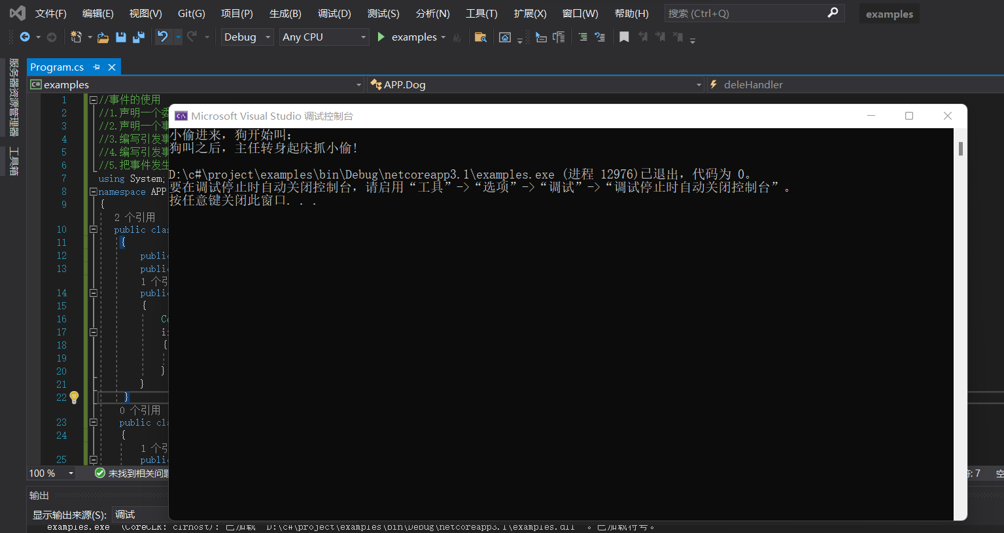Open the 调试(D) menu
Viewport: 1004px width, 533px height.
334,13
